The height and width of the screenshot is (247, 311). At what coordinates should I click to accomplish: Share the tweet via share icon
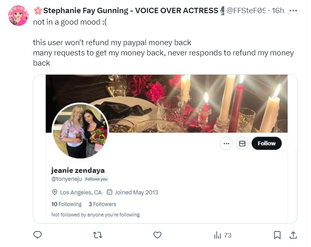pyautogui.click(x=293, y=235)
